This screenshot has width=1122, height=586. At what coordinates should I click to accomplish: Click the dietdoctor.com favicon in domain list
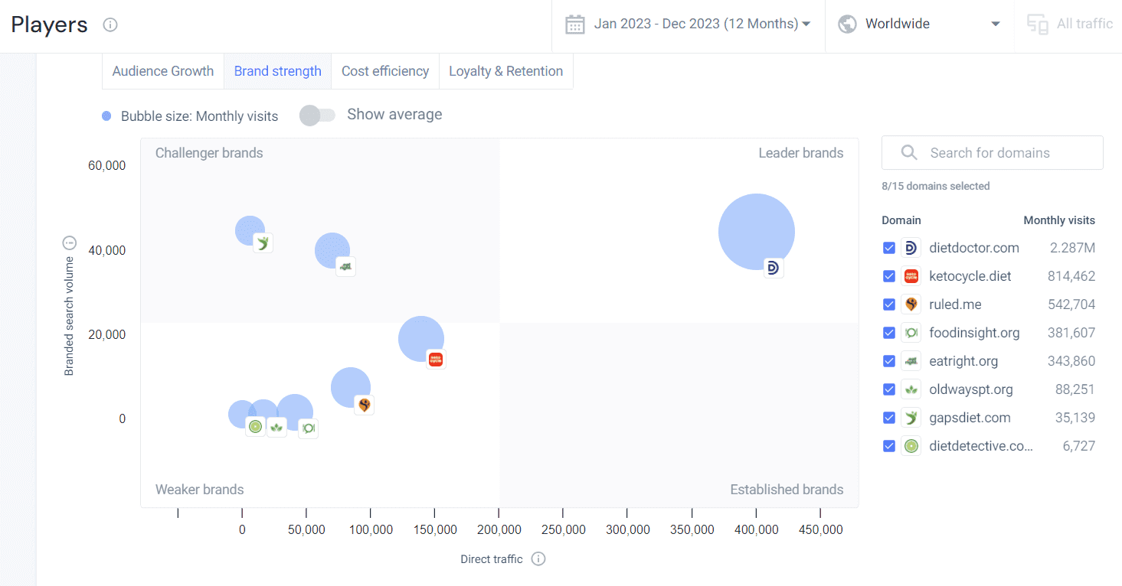(x=911, y=248)
